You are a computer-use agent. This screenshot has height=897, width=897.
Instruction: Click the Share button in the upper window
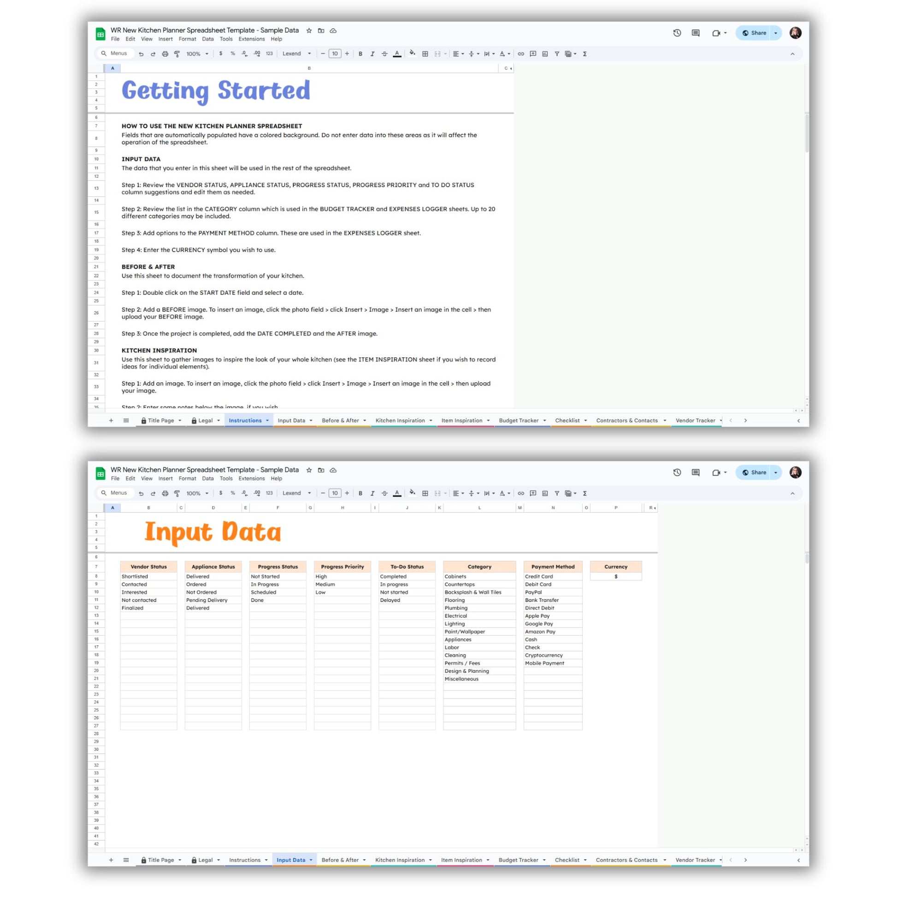[755, 33]
